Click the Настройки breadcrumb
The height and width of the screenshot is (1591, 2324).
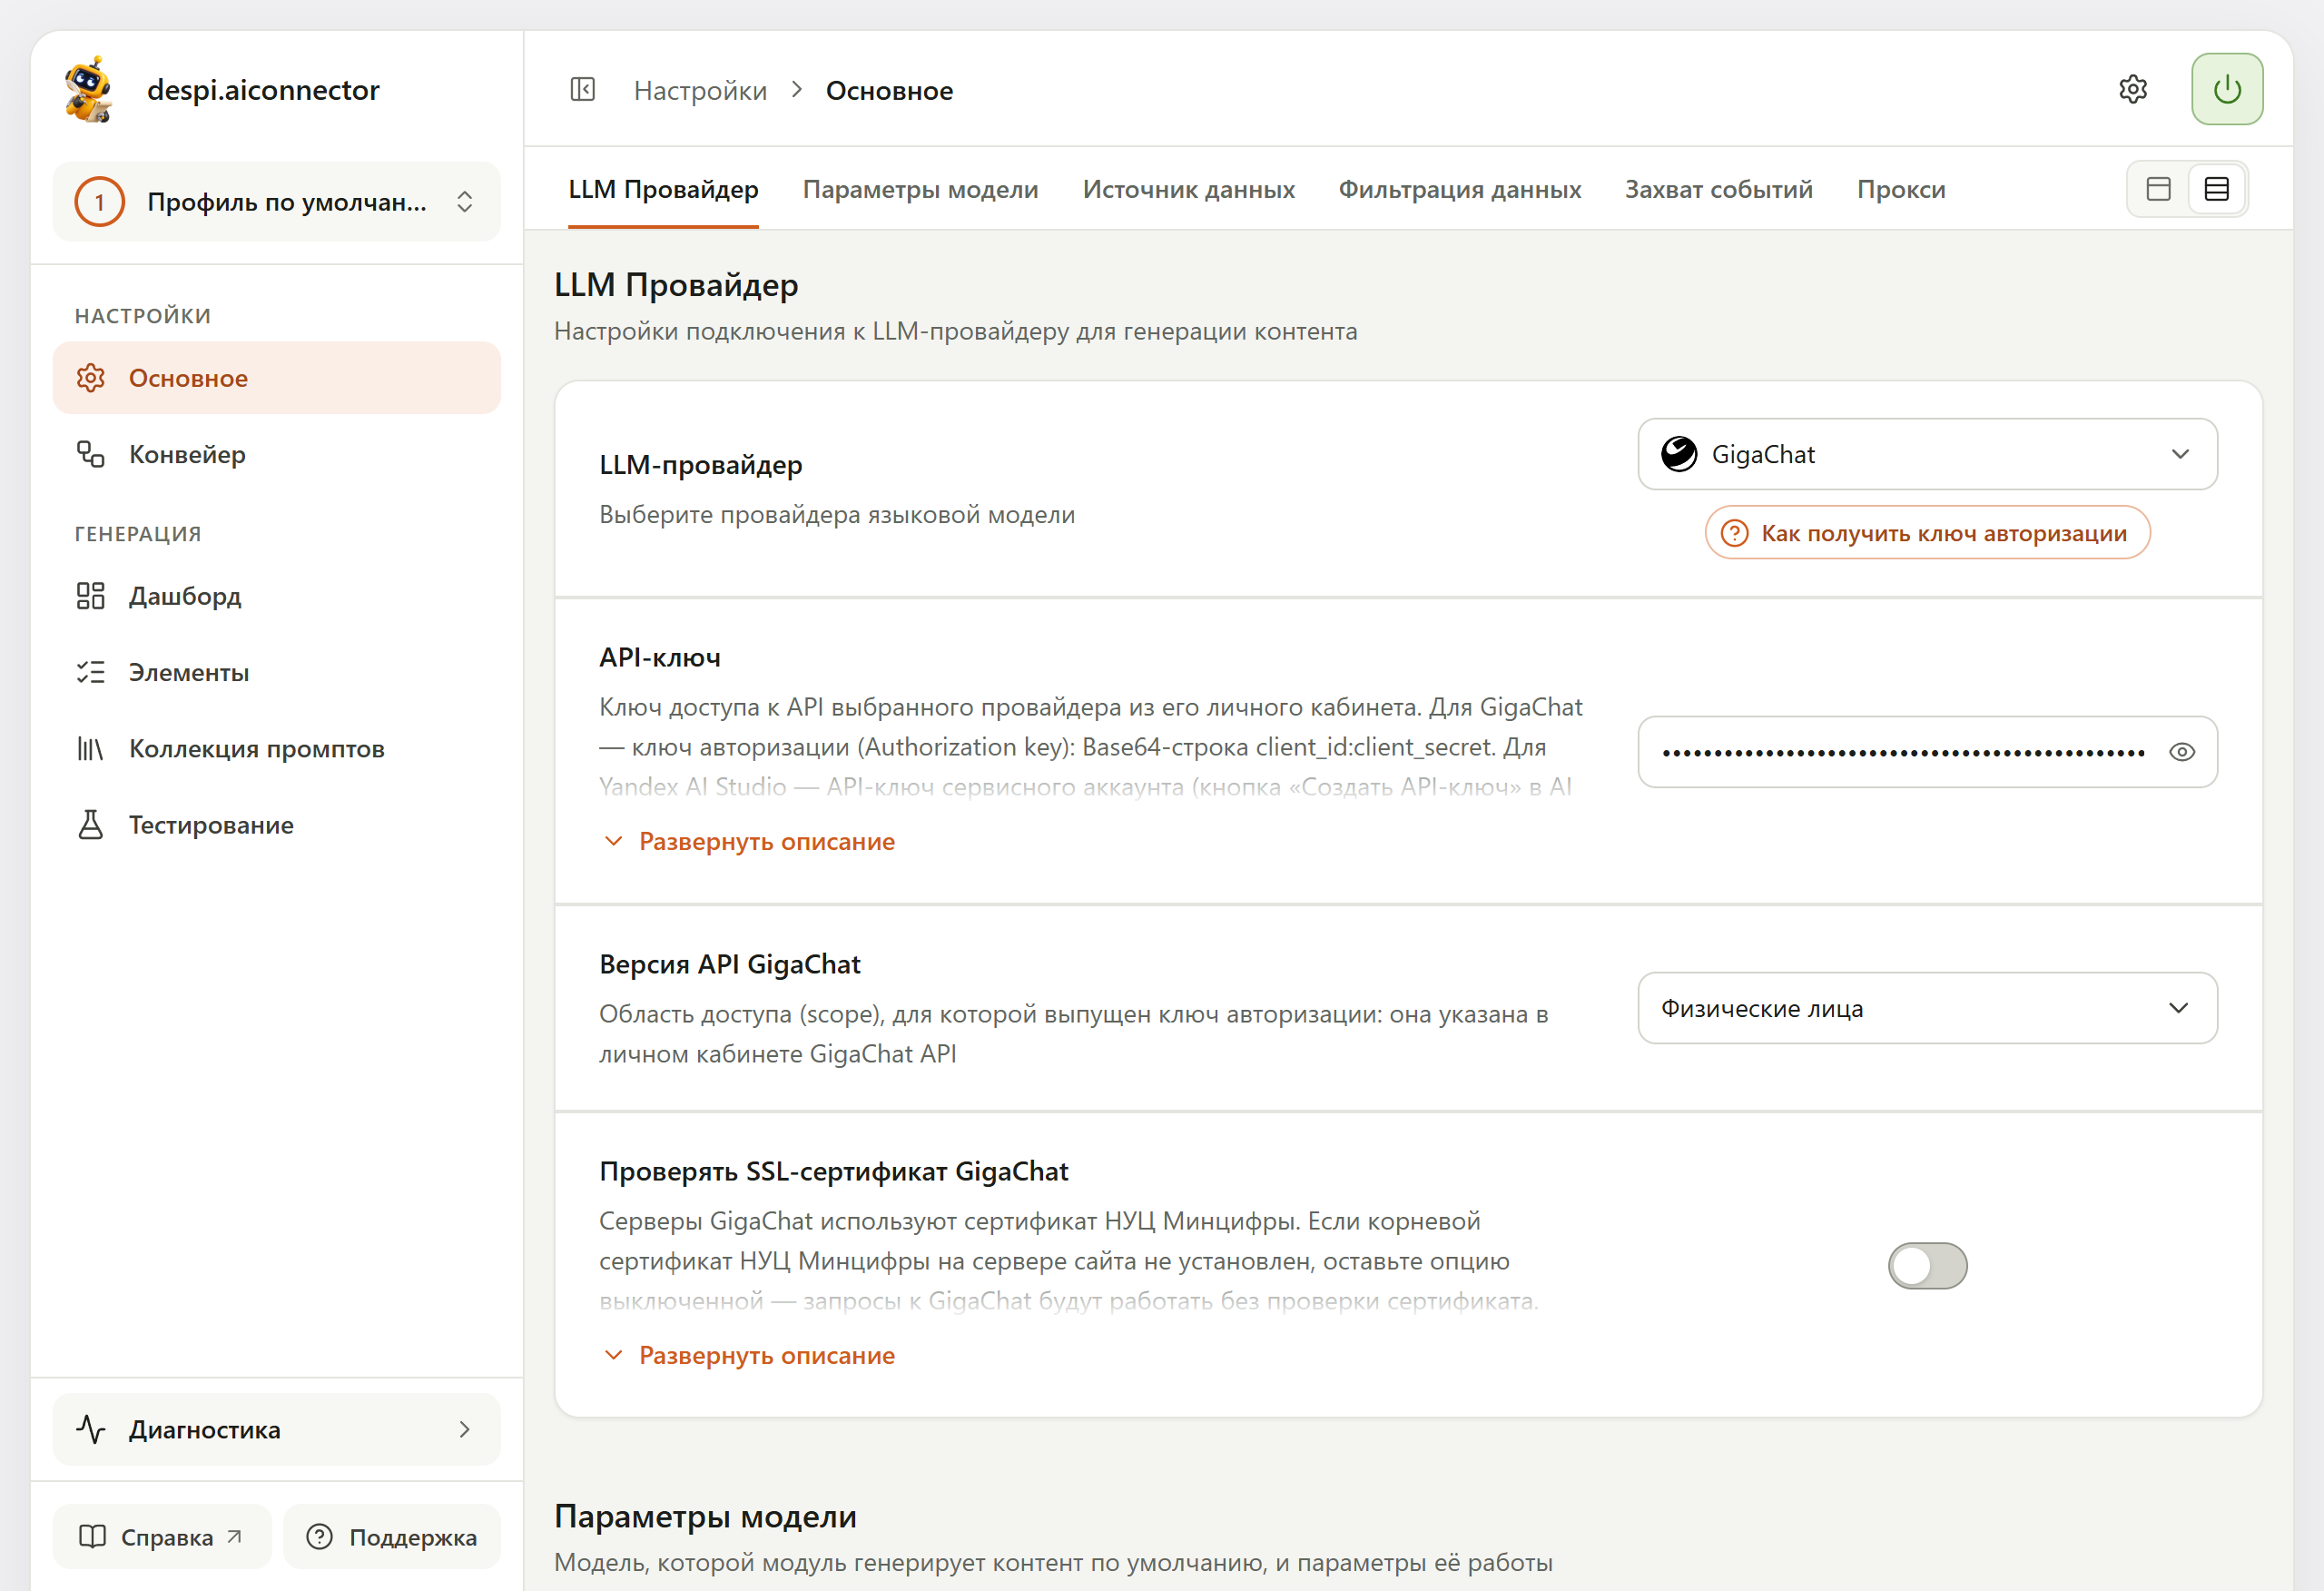[x=700, y=91]
